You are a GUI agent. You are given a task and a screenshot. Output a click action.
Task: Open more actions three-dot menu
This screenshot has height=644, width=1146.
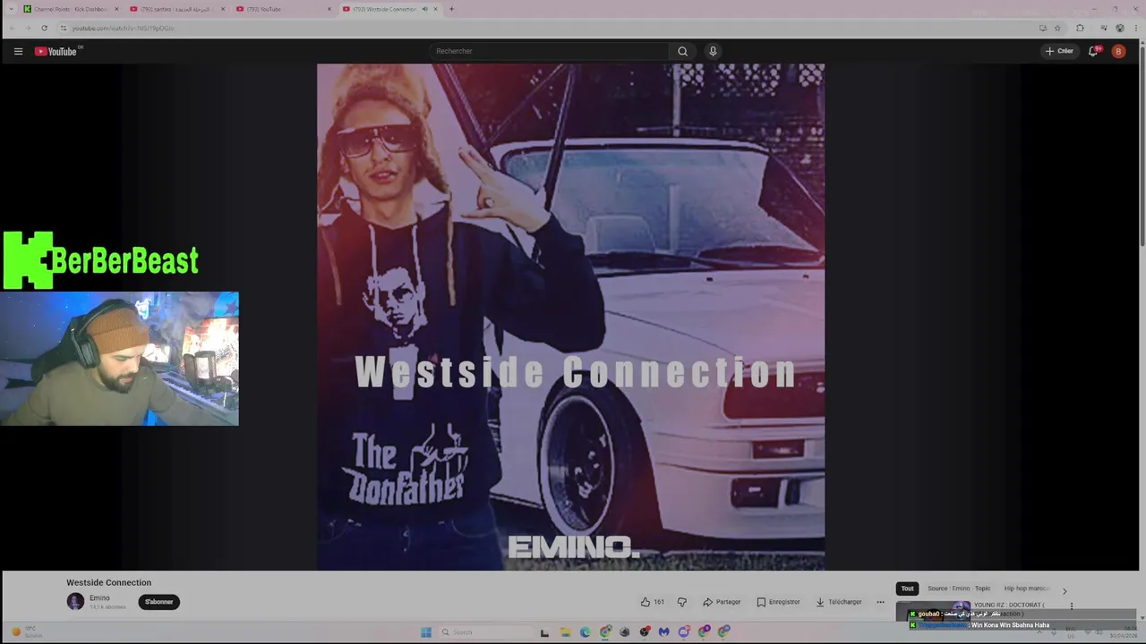click(x=880, y=602)
